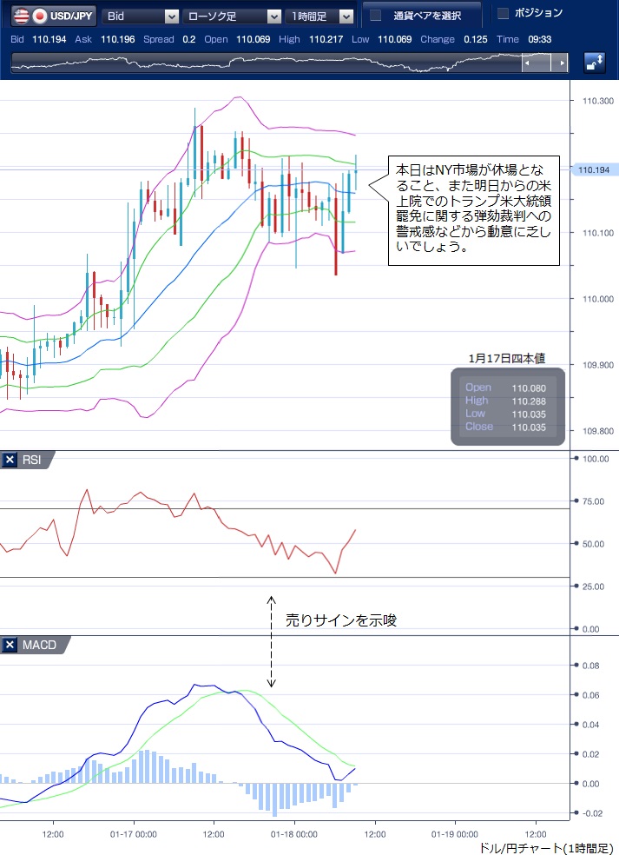Click the 110.194 current price marker
Screen dimensions: 619x855
pos(595,170)
